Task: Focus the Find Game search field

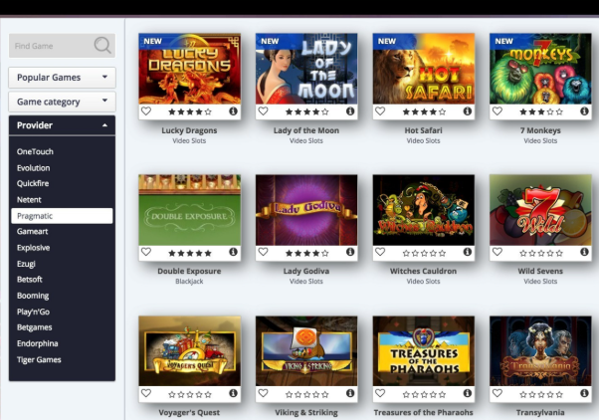Action: coord(62,46)
